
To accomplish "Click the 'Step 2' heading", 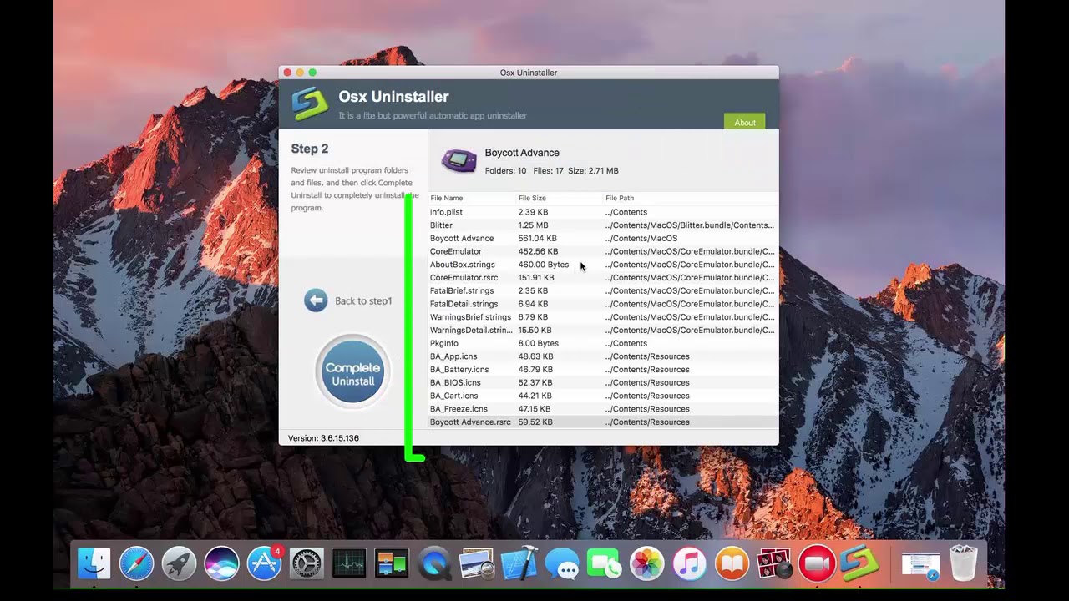I will coord(310,149).
